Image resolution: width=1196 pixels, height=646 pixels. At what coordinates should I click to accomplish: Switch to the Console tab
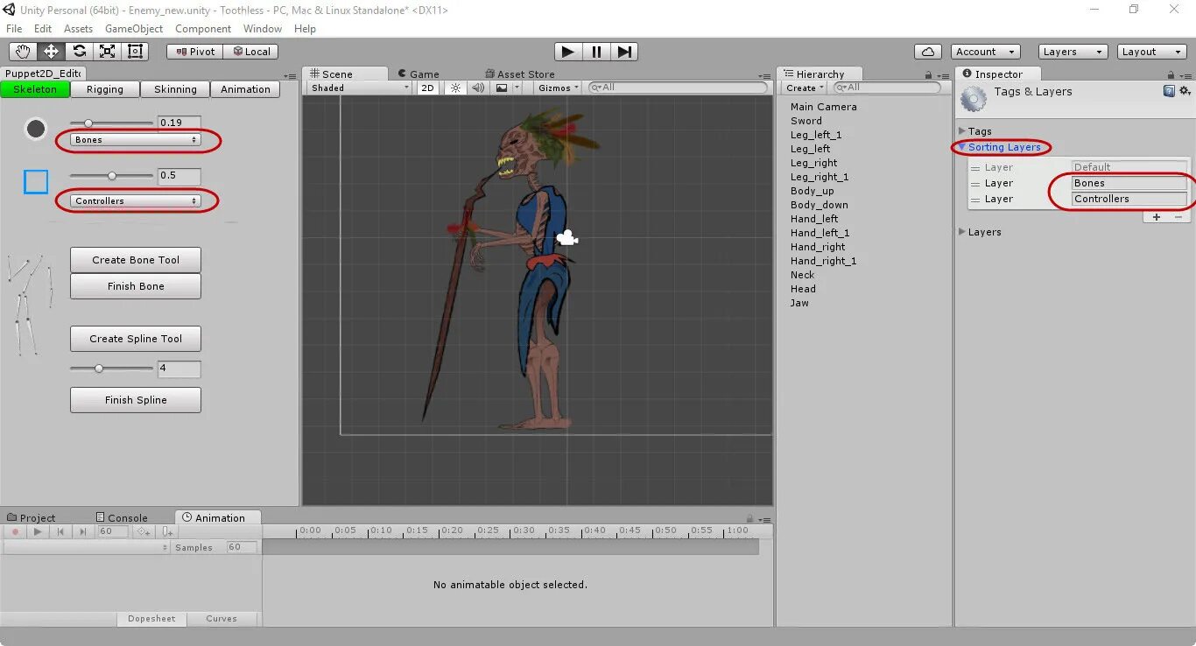[122, 517]
